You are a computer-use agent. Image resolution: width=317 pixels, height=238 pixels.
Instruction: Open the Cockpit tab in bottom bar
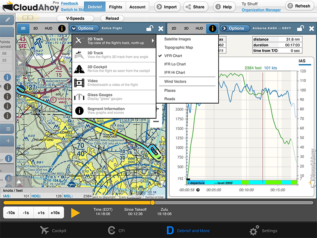coord(53,230)
